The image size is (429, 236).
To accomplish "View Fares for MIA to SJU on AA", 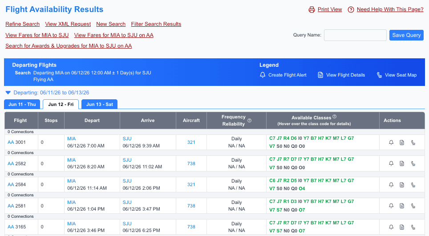I will click(113, 35).
